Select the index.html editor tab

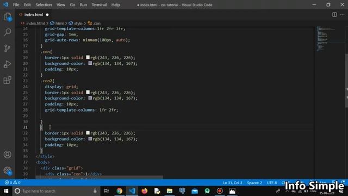click(34, 15)
